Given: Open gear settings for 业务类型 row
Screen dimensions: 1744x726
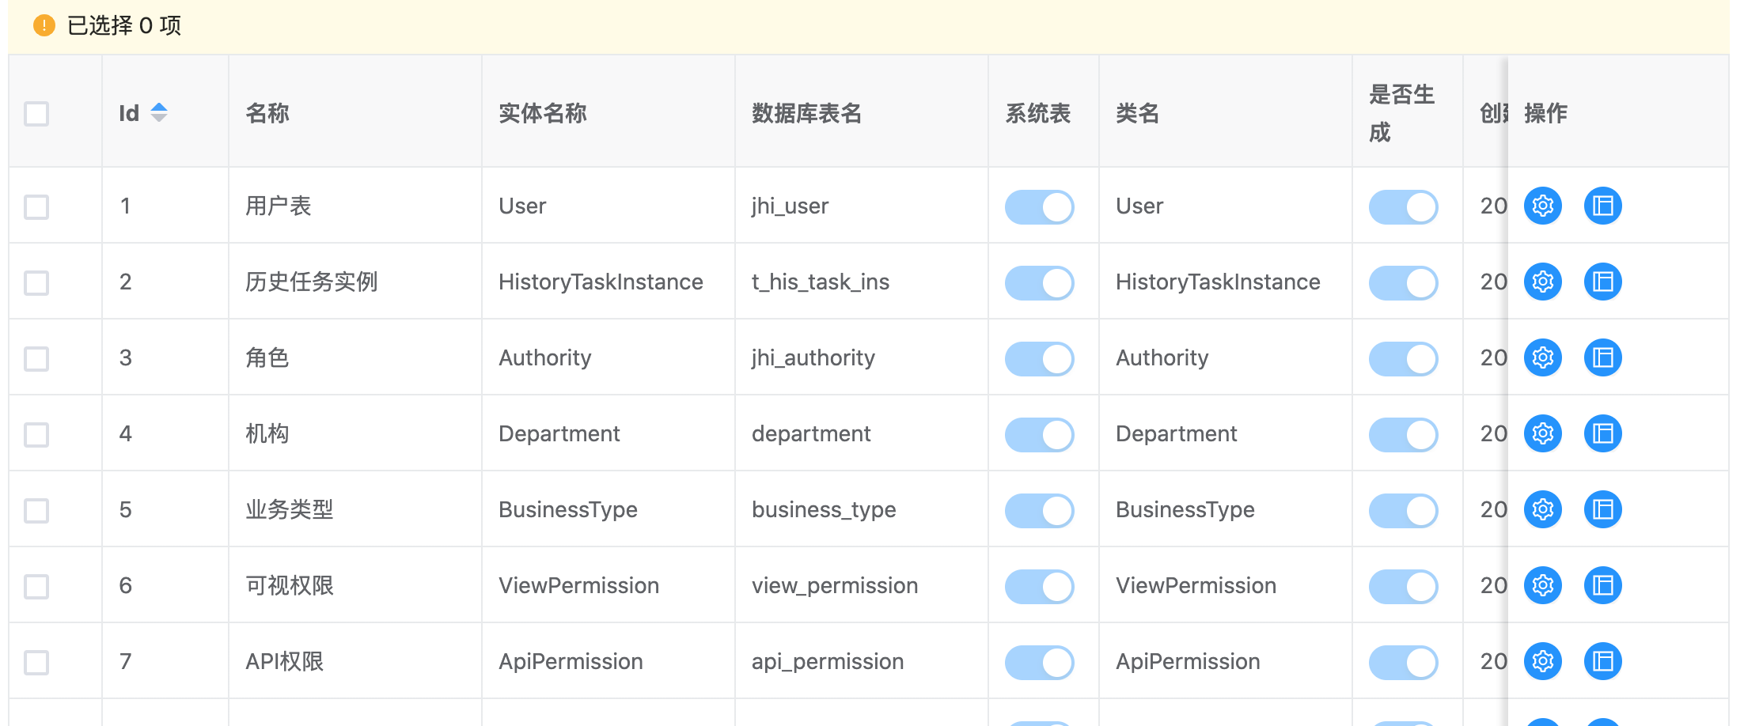Looking at the screenshot, I should (1542, 509).
